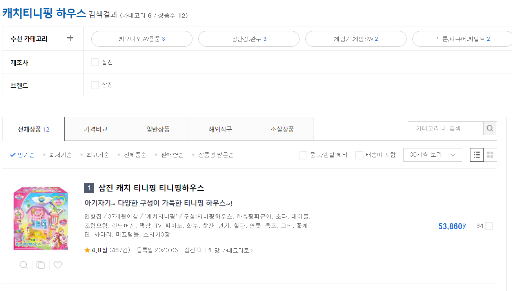Open 티니핑하우스 product thumbnail
512x291 pixels.
pos(41,218)
